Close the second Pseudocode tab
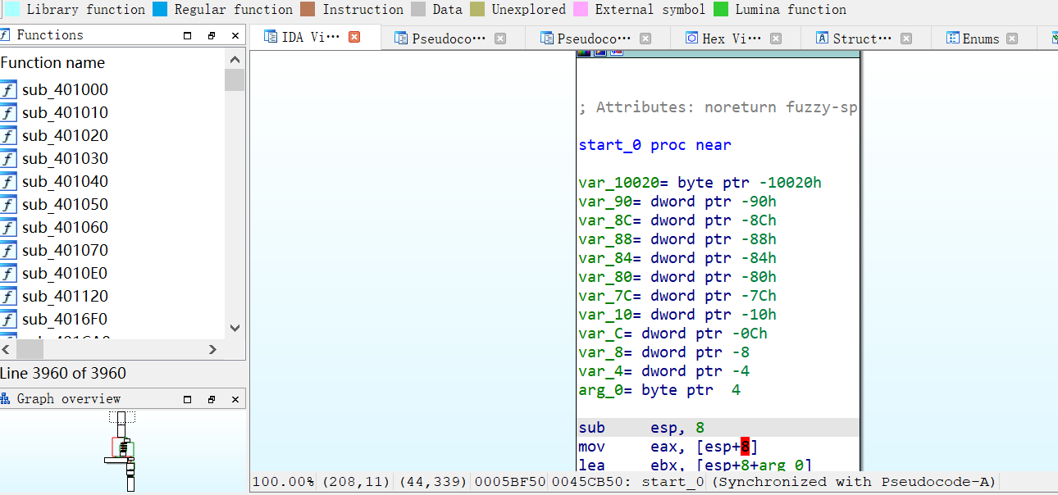 645,38
